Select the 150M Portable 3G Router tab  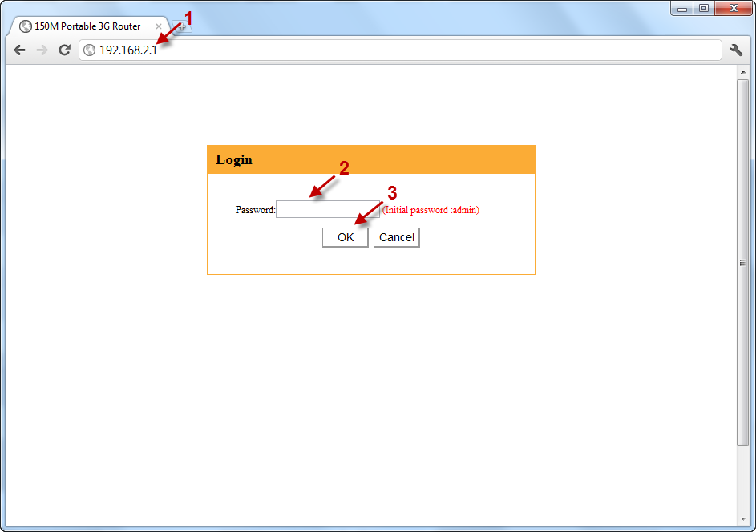(x=89, y=26)
